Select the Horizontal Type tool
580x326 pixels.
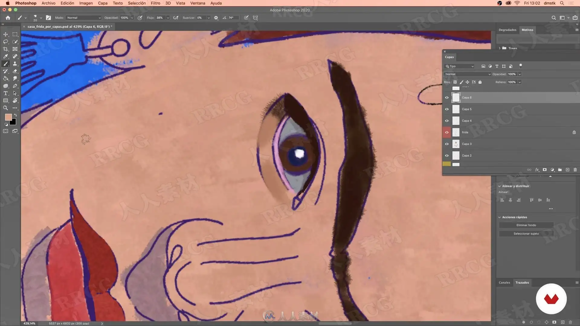click(5, 93)
